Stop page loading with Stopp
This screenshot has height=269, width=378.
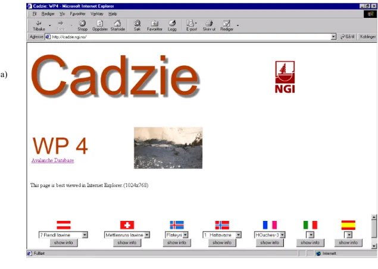(83, 26)
